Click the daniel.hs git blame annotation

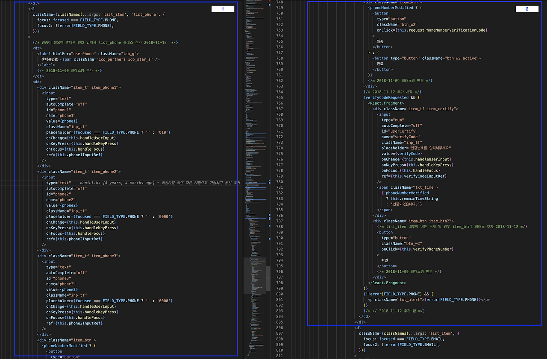pos(160,183)
